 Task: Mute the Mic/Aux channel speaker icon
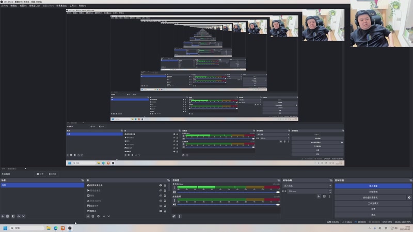click(174, 192)
